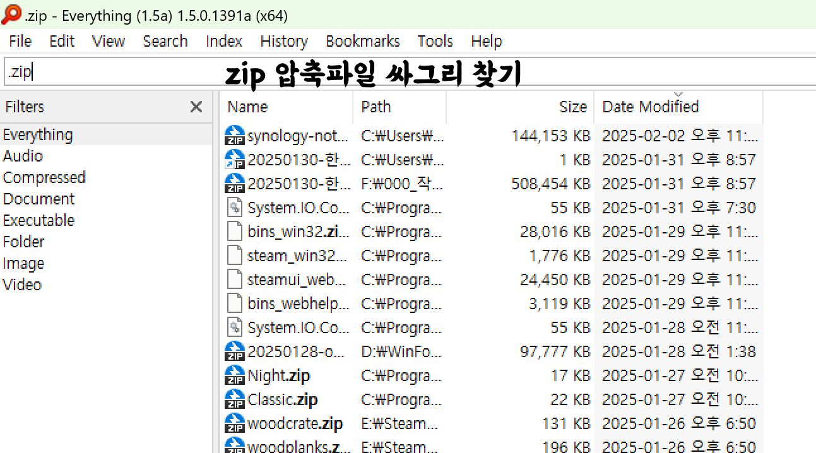Open the Help menu
The height and width of the screenshot is (453, 816).
pyautogui.click(x=486, y=41)
